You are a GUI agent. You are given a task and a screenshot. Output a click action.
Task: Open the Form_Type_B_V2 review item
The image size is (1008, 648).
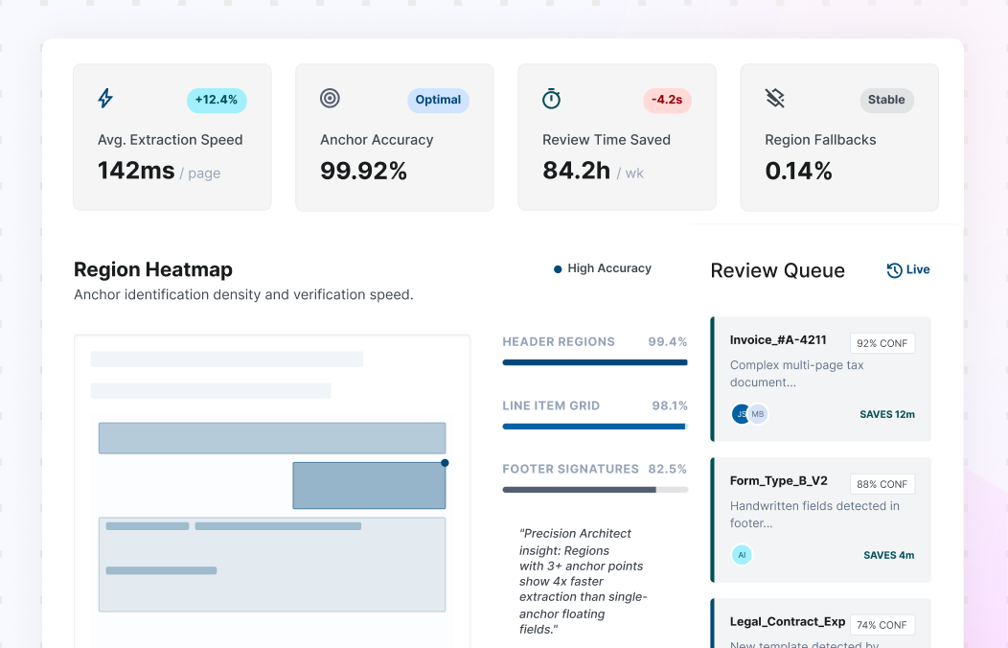point(821,521)
